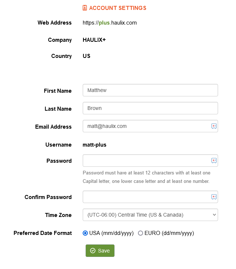Click into the Last Name field

pos(150,108)
